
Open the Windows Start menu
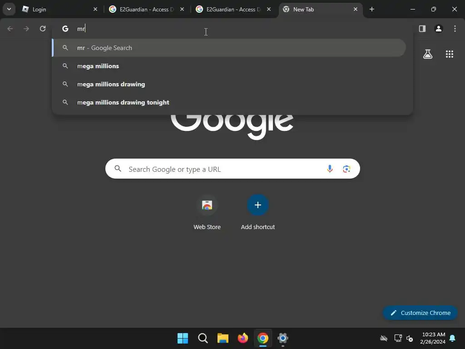point(183,338)
